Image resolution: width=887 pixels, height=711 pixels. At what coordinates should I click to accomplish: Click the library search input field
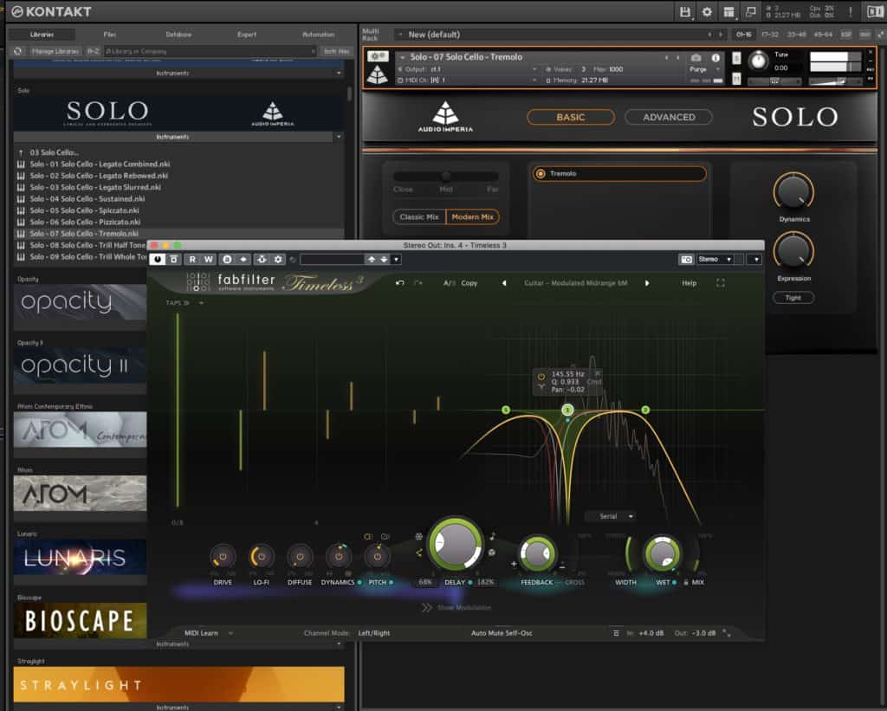[x=210, y=51]
